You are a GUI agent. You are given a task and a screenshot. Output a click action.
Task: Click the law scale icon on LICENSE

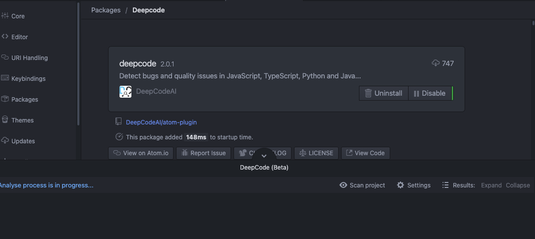(x=302, y=153)
